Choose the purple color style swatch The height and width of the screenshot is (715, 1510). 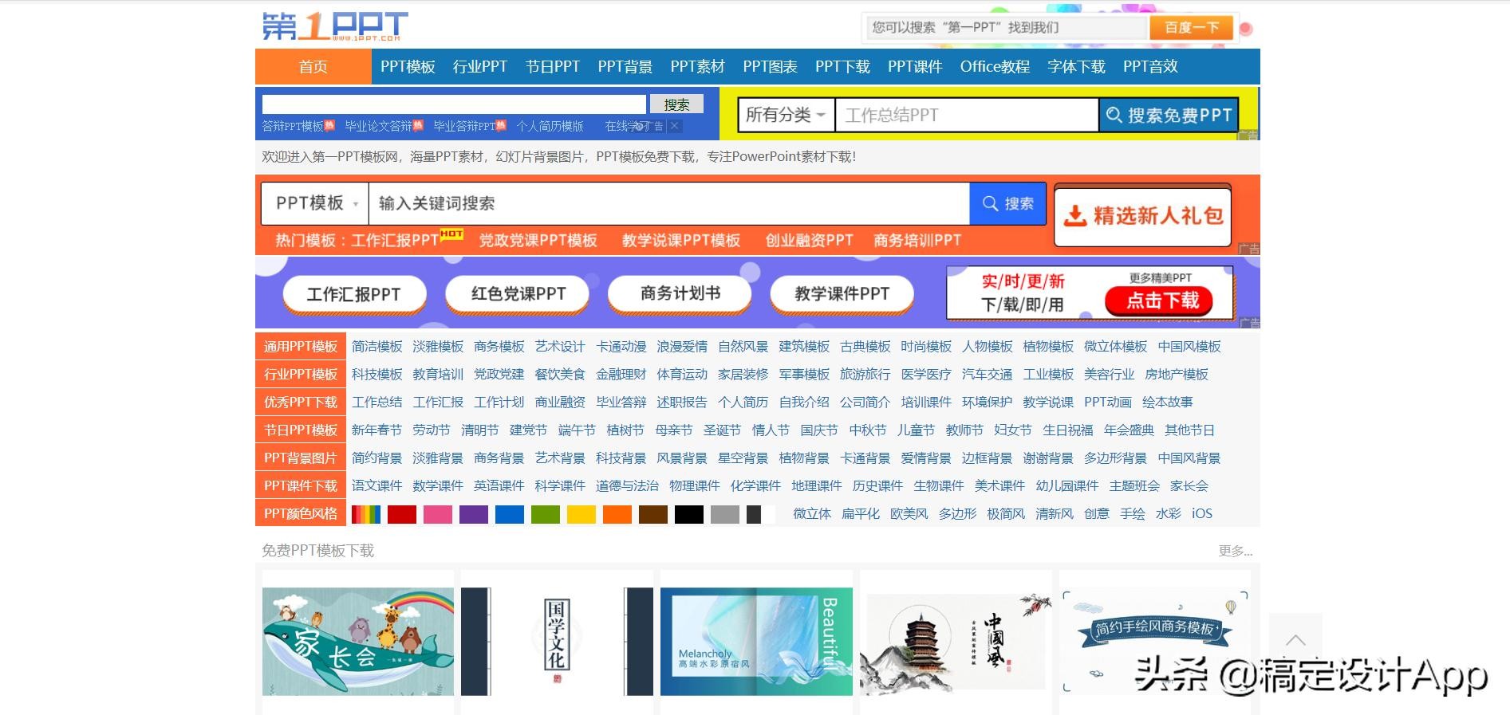point(473,514)
